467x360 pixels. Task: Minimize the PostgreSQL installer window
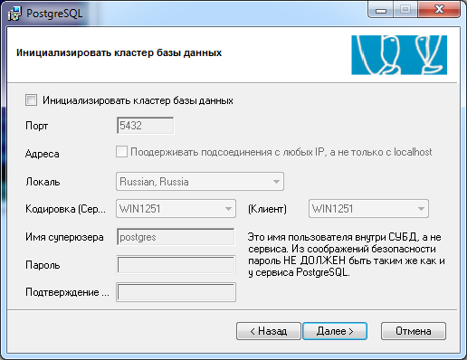(381, 10)
